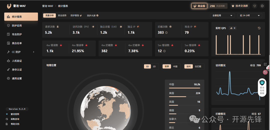Screen dimensions: 270x130
Task: Open the 帮助文档 link
Action: (x=15, y=124)
